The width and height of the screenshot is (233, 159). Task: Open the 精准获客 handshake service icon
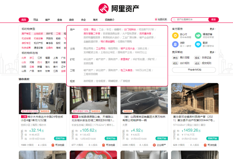tap(198, 35)
